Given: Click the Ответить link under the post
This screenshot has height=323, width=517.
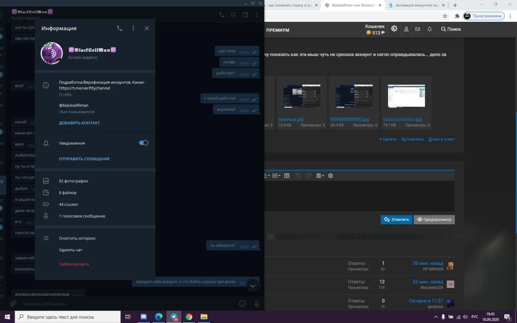Looking at the screenshot, I should pyautogui.click(x=412, y=139).
